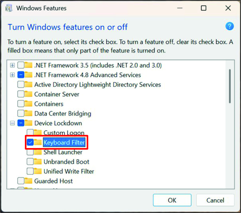Select the Custom Logon item label
This screenshot has width=241, height=213.
tap(64, 133)
